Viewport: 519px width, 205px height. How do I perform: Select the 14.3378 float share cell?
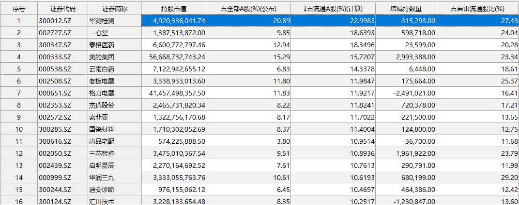334,69
